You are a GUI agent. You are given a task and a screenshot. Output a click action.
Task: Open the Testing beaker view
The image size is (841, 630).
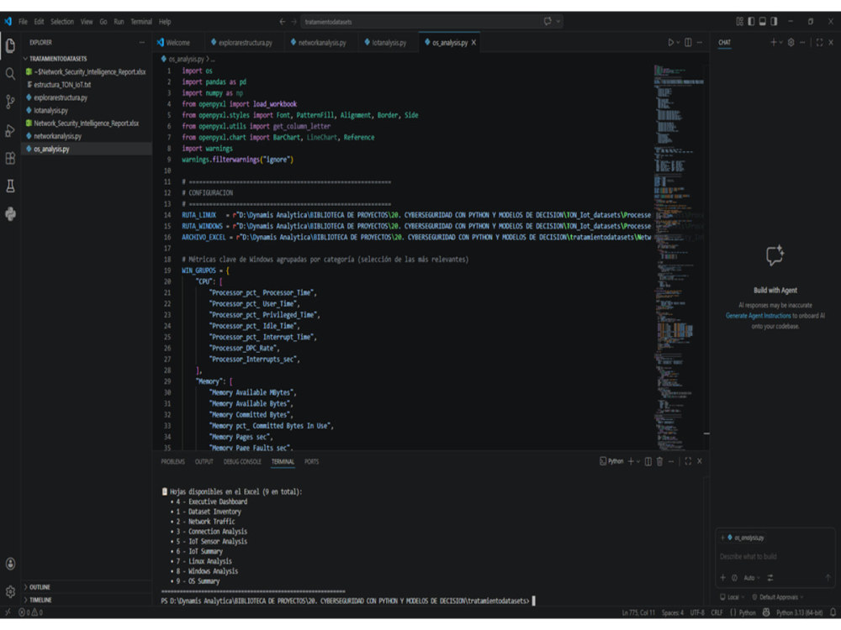pos(10,186)
